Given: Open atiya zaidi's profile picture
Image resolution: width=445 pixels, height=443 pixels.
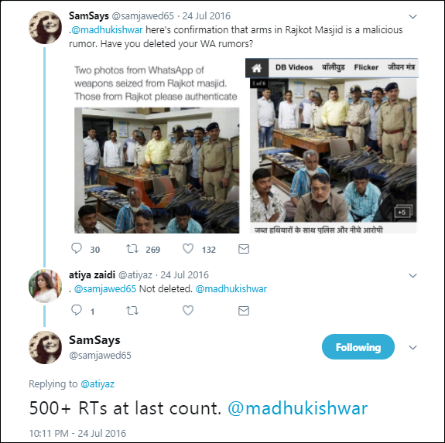Looking at the screenshot, I should tap(46, 285).
